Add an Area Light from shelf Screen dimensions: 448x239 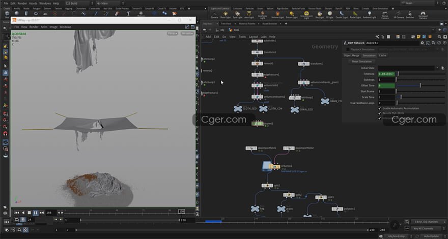pyautogui.click(x=249, y=15)
